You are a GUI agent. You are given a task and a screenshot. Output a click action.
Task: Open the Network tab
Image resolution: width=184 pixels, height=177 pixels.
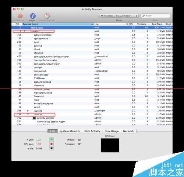point(128,131)
